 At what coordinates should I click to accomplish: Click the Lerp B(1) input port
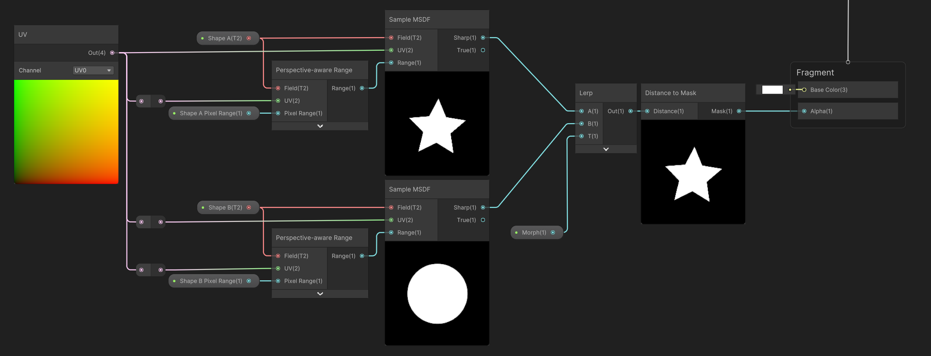[581, 124]
